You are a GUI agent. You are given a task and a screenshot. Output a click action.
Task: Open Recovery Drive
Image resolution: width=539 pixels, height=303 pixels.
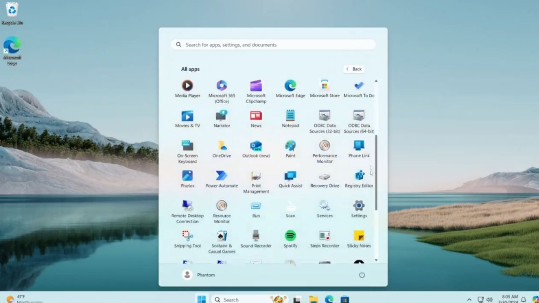[325, 179]
